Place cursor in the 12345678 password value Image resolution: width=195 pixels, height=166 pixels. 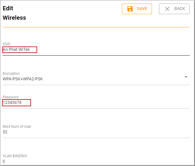(x=12, y=103)
